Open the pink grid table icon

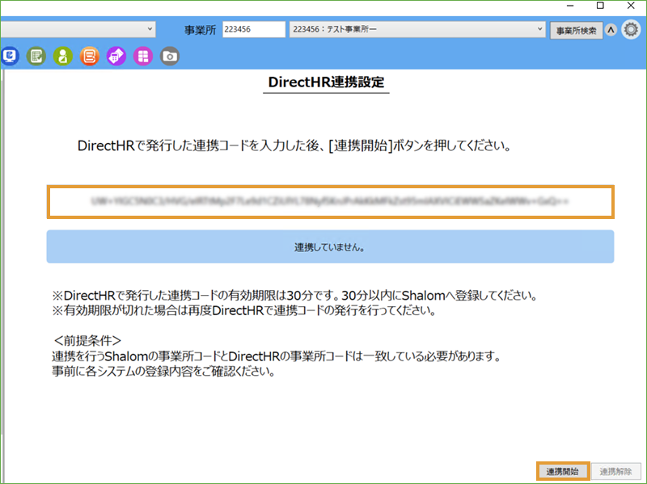(x=143, y=56)
